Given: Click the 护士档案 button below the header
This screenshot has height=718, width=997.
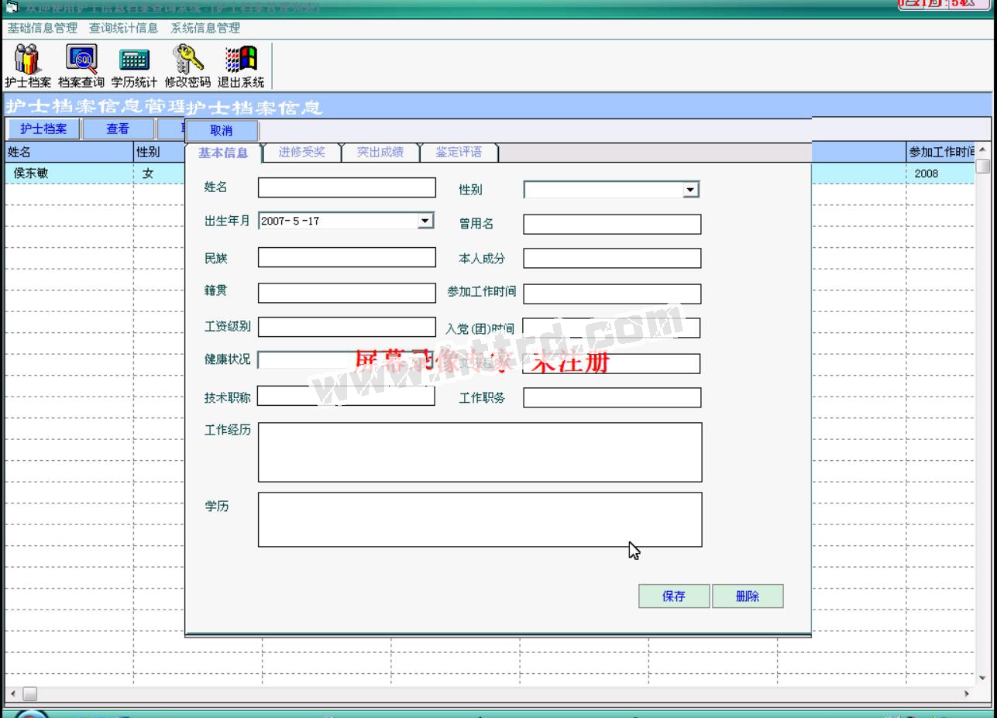Looking at the screenshot, I should [x=43, y=129].
